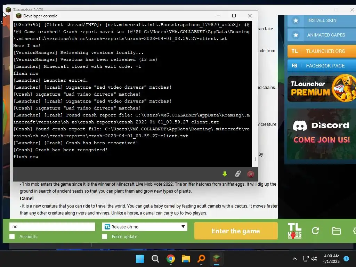Select TLauncher taskbar icon
The image size is (356, 267).
[216, 259]
